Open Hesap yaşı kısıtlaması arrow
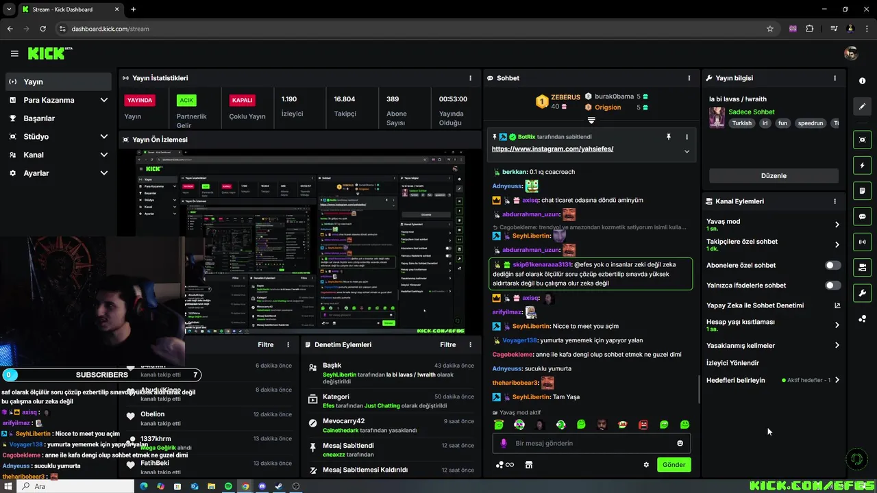This screenshot has width=877, height=493. tap(837, 325)
